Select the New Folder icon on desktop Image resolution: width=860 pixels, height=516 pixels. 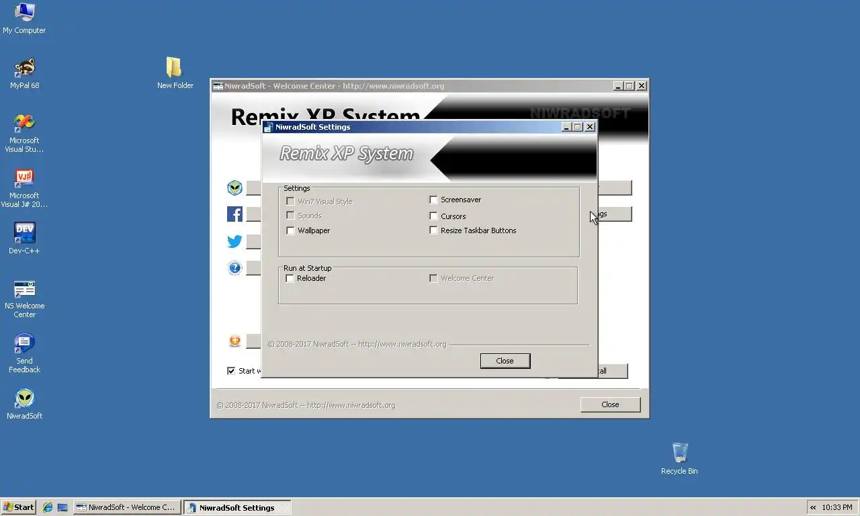click(x=175, y=67)
